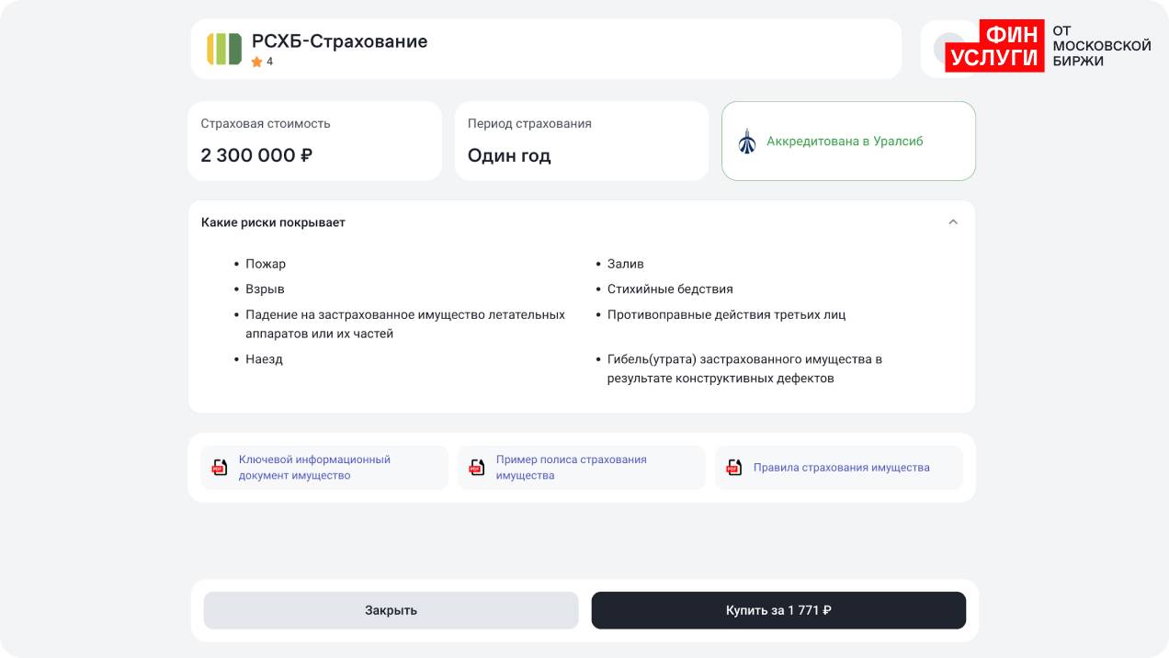Select the Период страхования Один год card

581,141
